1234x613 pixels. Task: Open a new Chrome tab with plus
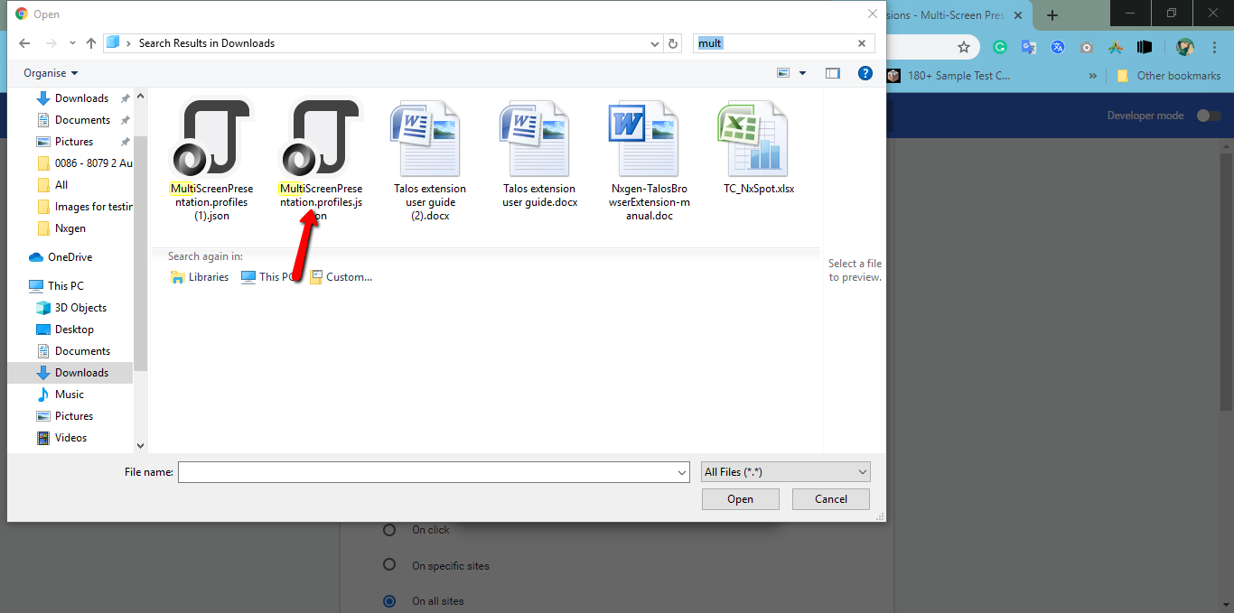[1052, 15]
